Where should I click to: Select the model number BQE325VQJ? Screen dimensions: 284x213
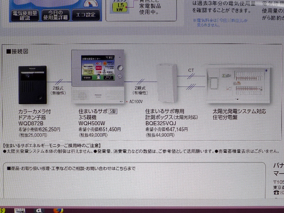coord(161,123)
